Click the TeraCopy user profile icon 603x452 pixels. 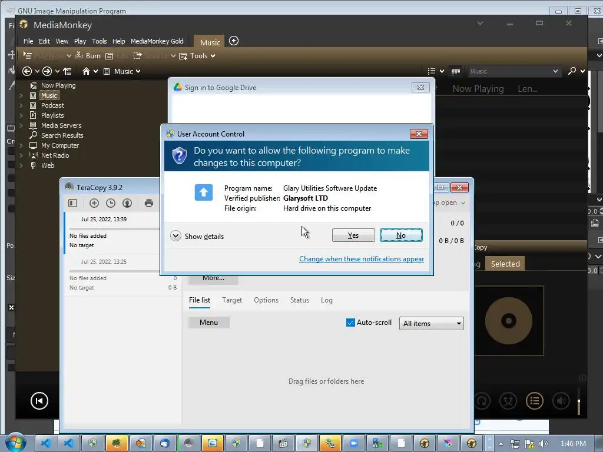[x=127, y=203]
